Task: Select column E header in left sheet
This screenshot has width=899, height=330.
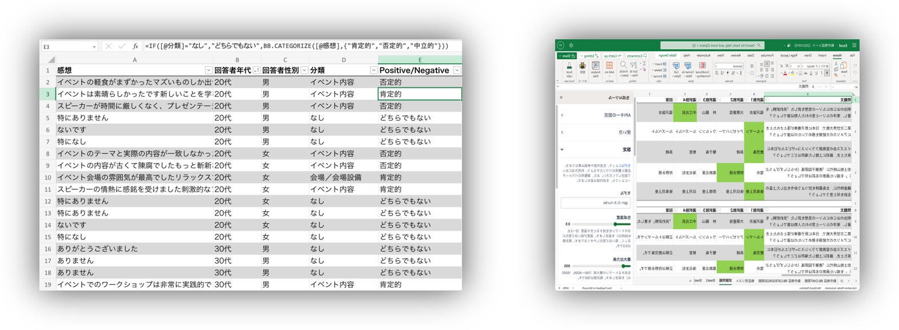Action: pyautogui.click(x=420, y=59)
